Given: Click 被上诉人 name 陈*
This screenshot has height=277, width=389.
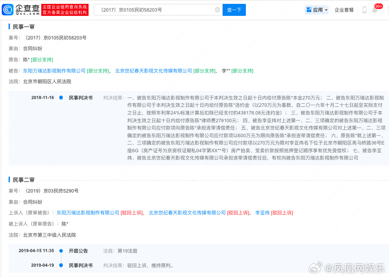Looking at the screenshot, I should pyautogui.click(x=65, y=224).
